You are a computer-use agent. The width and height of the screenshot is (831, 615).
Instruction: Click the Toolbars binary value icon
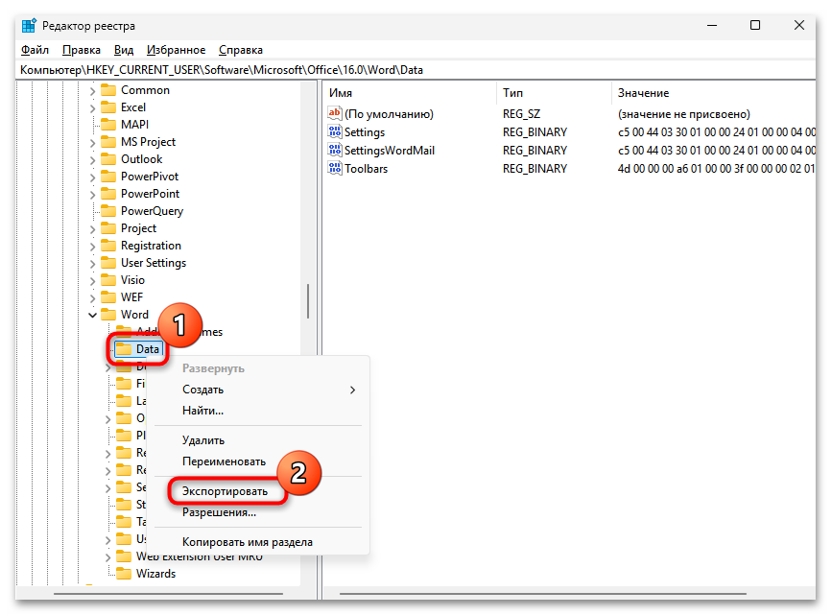coord(335,168)
